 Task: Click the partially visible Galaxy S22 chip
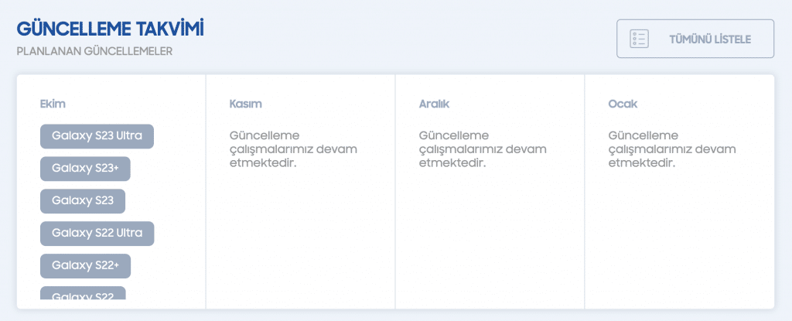[83, 293]
